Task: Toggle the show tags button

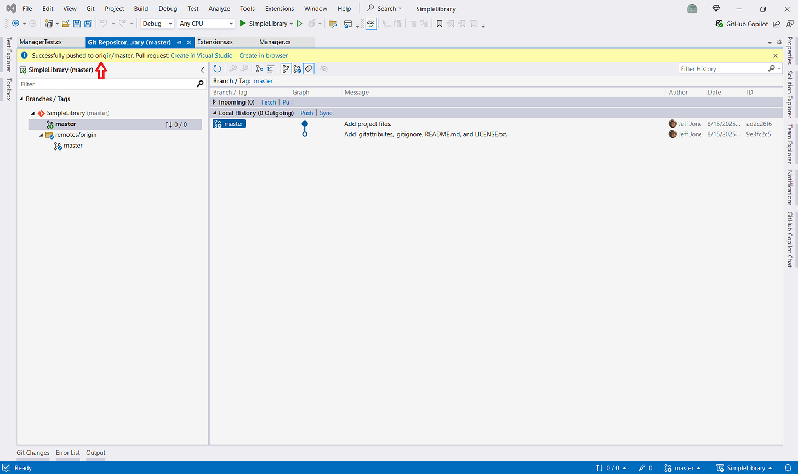Action: click(x=309, y=68)
